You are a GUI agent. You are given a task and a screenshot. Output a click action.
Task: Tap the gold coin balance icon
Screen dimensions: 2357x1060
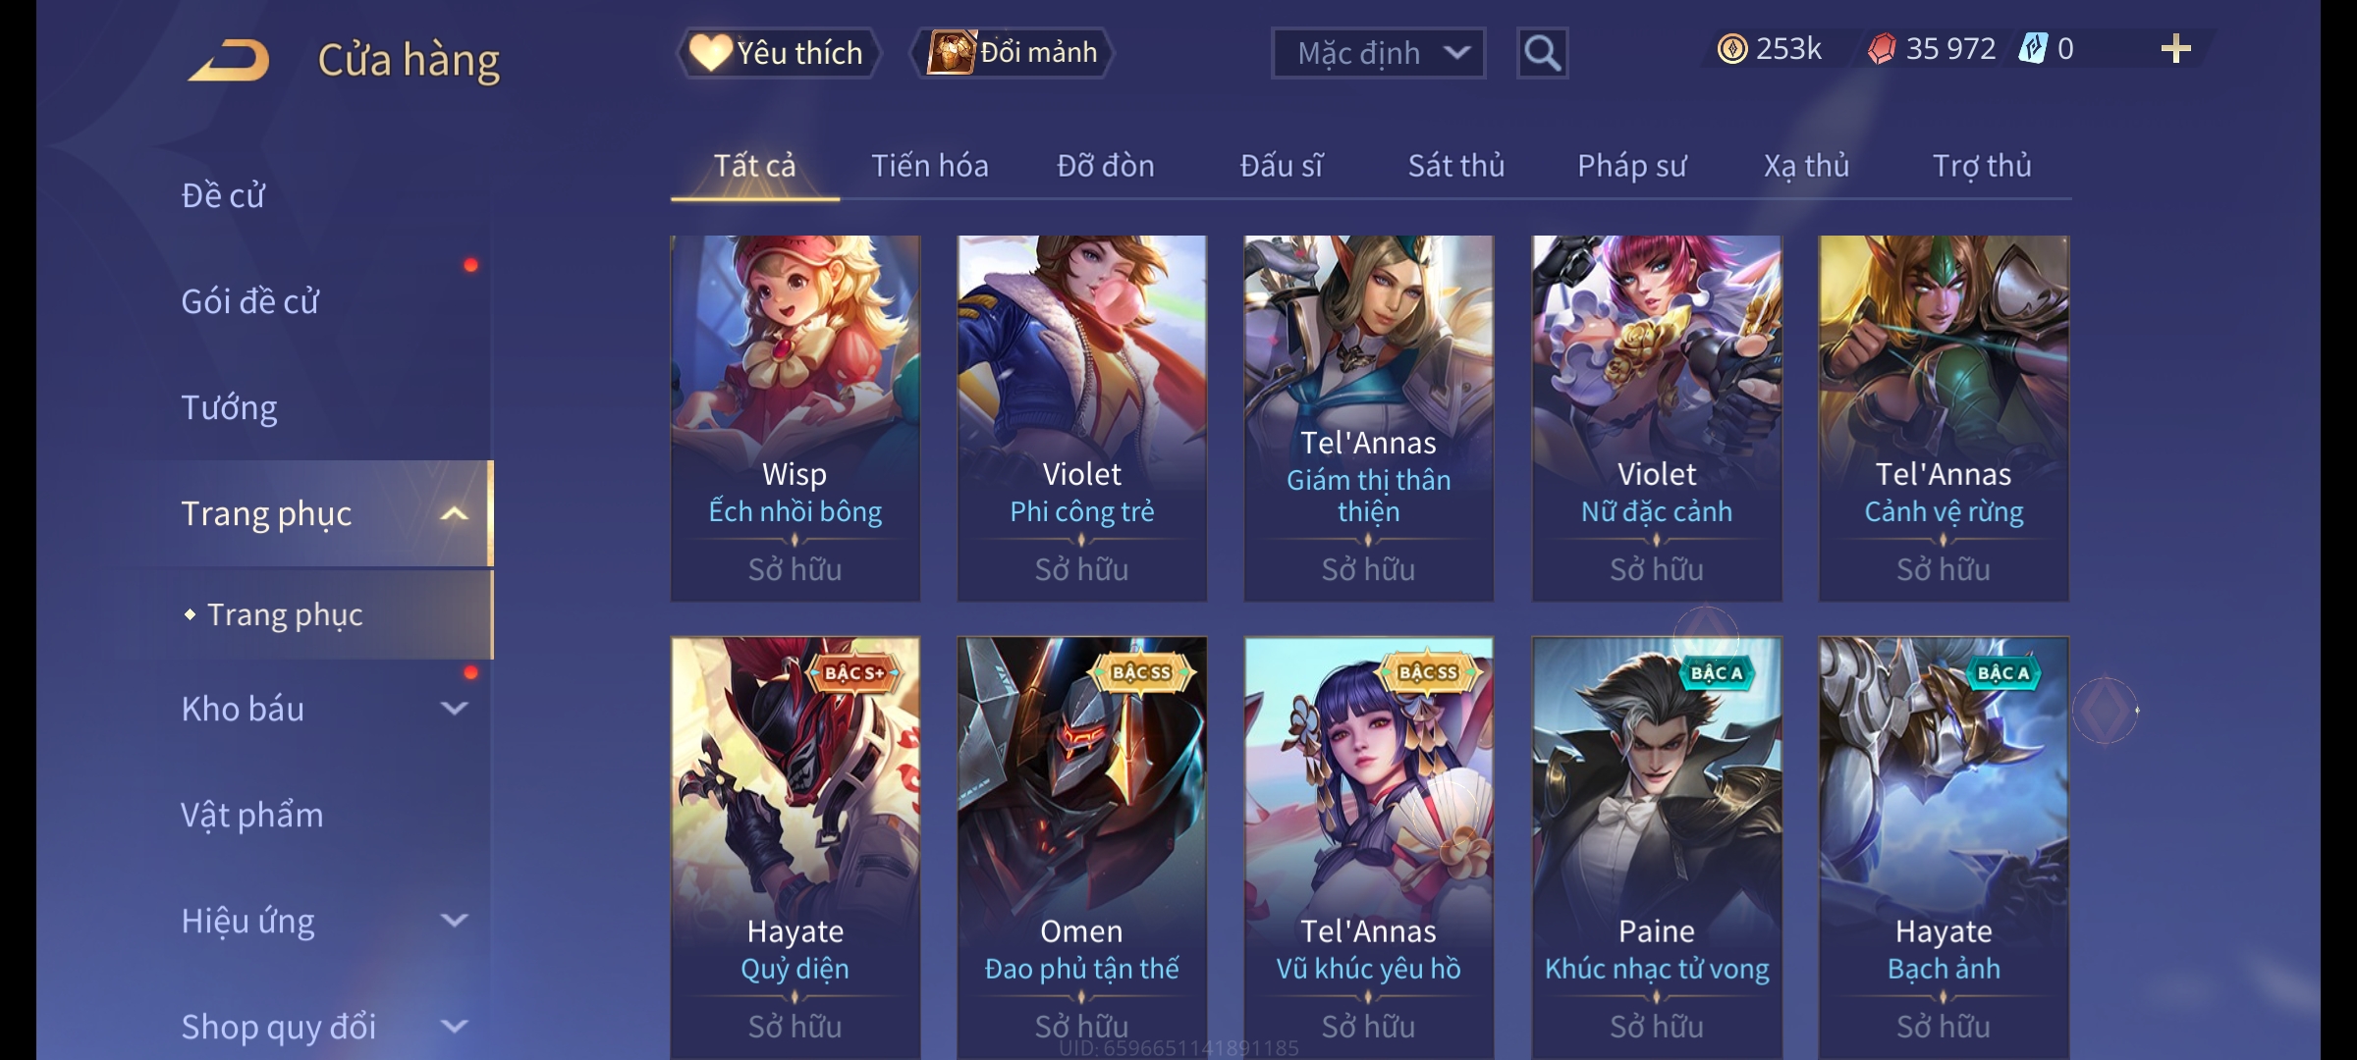(1732, 49)
